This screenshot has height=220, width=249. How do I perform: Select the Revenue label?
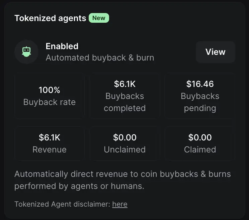click(50, 149)
